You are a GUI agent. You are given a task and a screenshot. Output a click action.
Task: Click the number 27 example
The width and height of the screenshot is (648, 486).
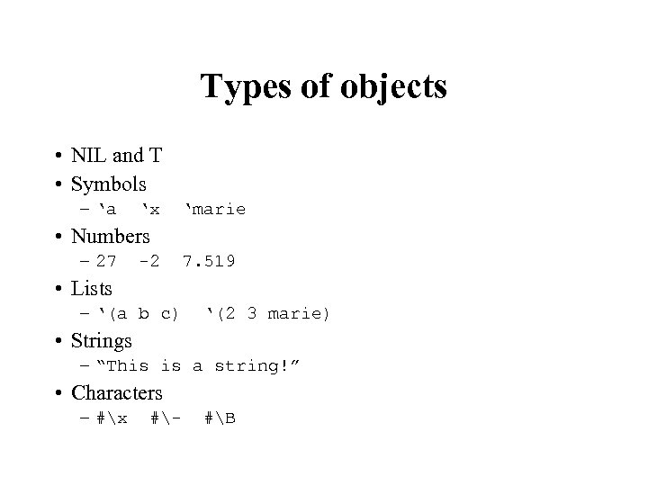click(x=105, y=262)
